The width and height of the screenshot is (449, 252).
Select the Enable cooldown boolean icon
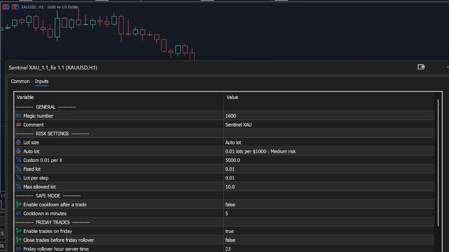pos(19,204)
